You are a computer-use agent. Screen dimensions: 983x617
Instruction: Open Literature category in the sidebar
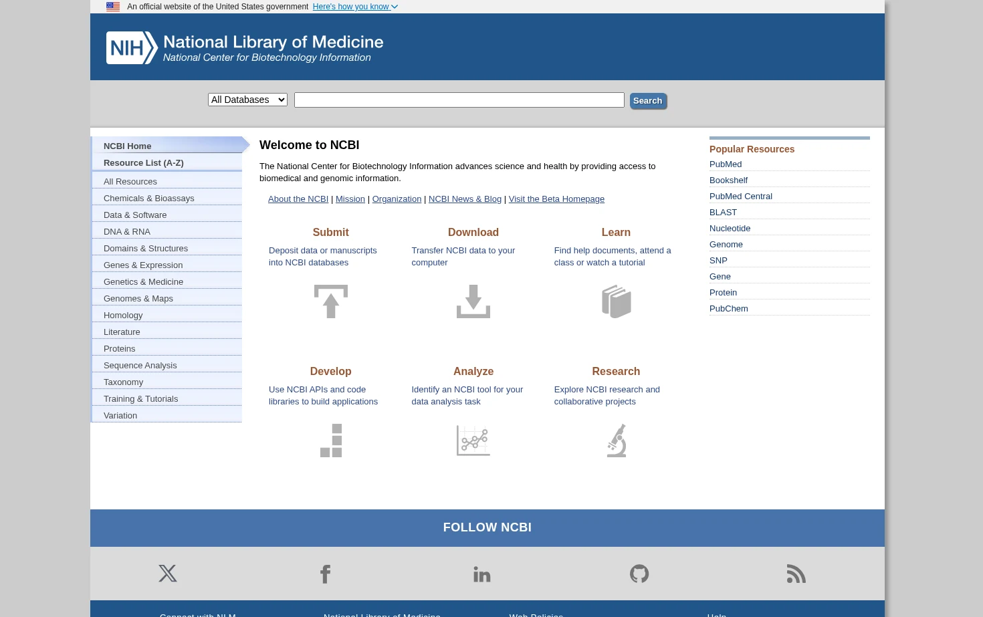pyautogui.click(x=167, y=332)
